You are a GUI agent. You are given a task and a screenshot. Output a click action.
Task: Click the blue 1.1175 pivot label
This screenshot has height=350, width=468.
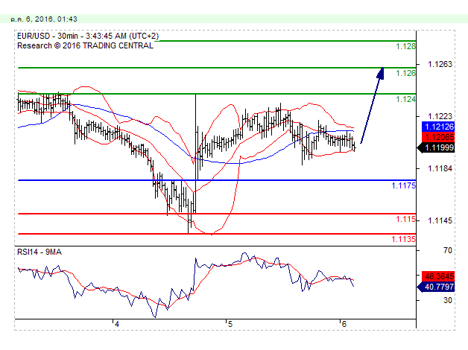[403, 185]
